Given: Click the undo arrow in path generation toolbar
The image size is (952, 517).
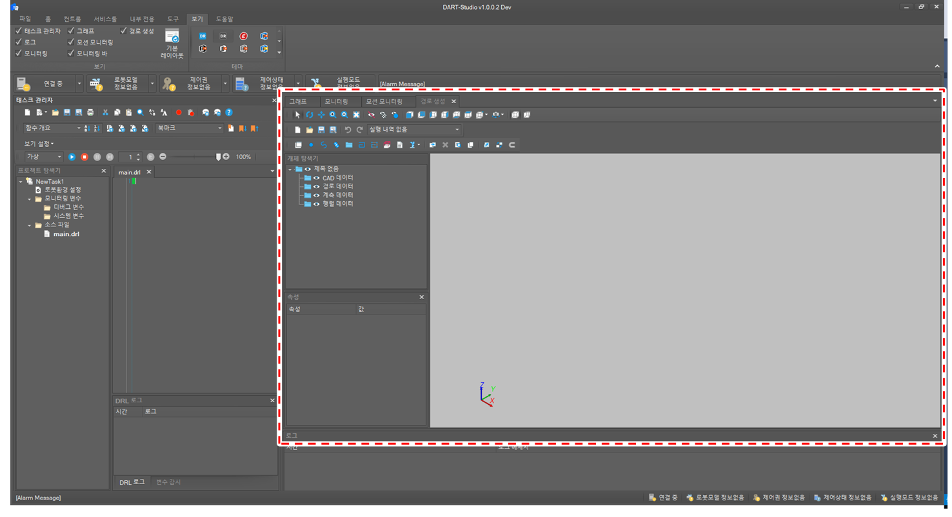Looking at the screenshot, I should (348, 130).
